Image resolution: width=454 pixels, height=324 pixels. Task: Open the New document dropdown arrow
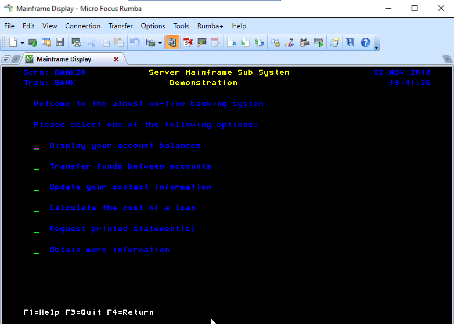22,43
